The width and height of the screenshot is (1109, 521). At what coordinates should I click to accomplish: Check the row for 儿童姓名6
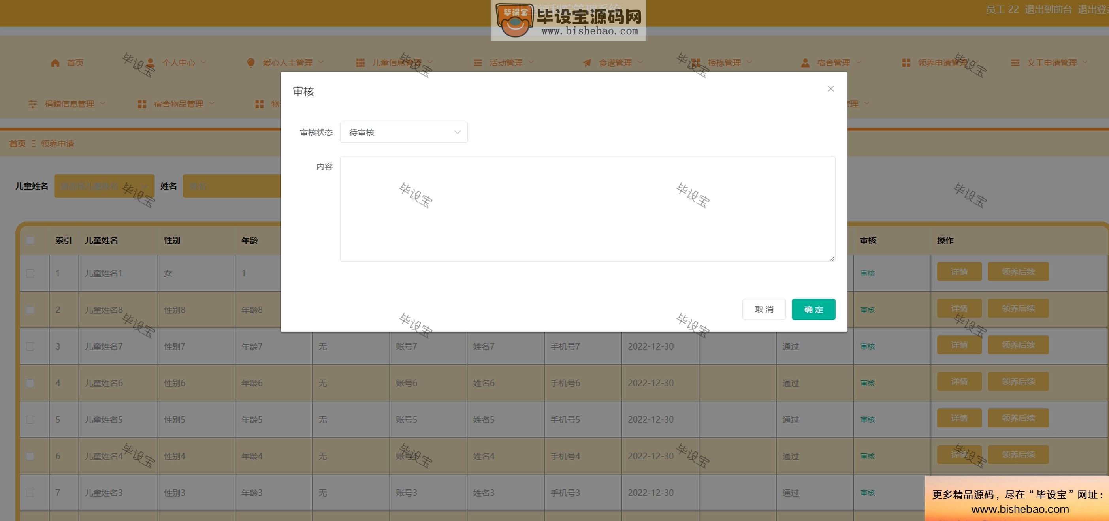point(30,383)
